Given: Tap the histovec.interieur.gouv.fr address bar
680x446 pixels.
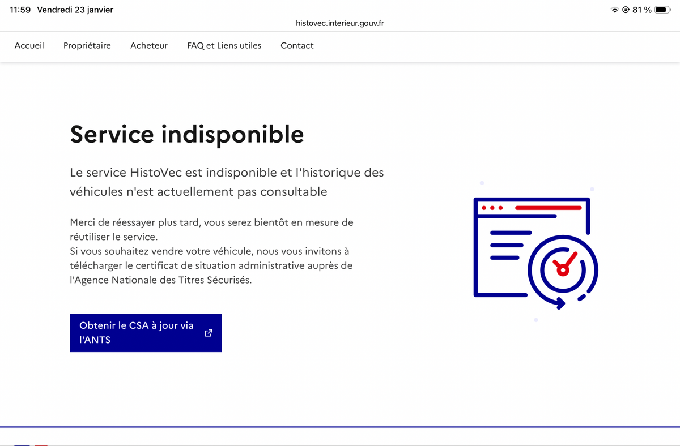Looking at the screenshot, I should coord(340,23).
